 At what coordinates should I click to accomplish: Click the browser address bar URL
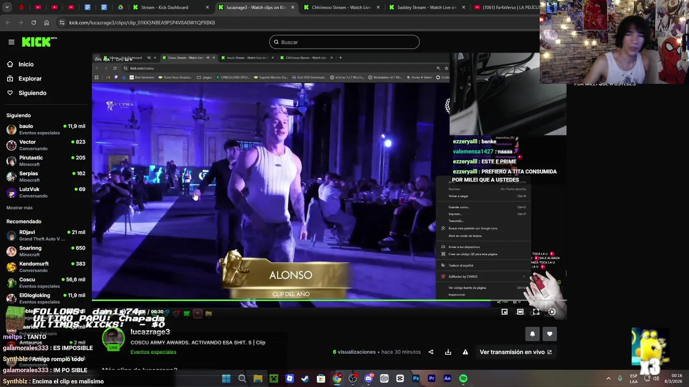142,23
